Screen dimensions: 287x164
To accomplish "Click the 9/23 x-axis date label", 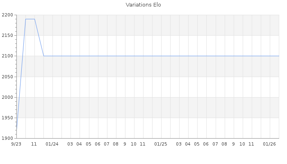I will tap(16, 144).
